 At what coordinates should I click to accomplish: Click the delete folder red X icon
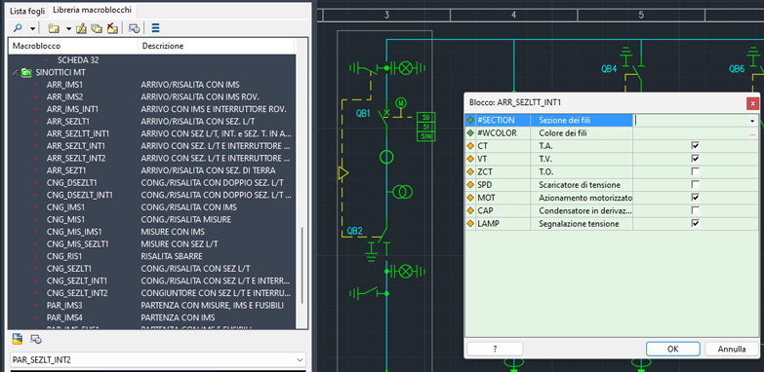point(112,28)
